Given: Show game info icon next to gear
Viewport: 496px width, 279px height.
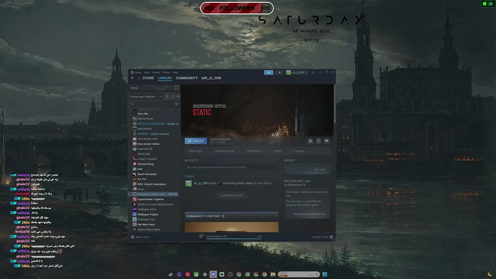Looking at the screenshot, I should click(319, 141).
